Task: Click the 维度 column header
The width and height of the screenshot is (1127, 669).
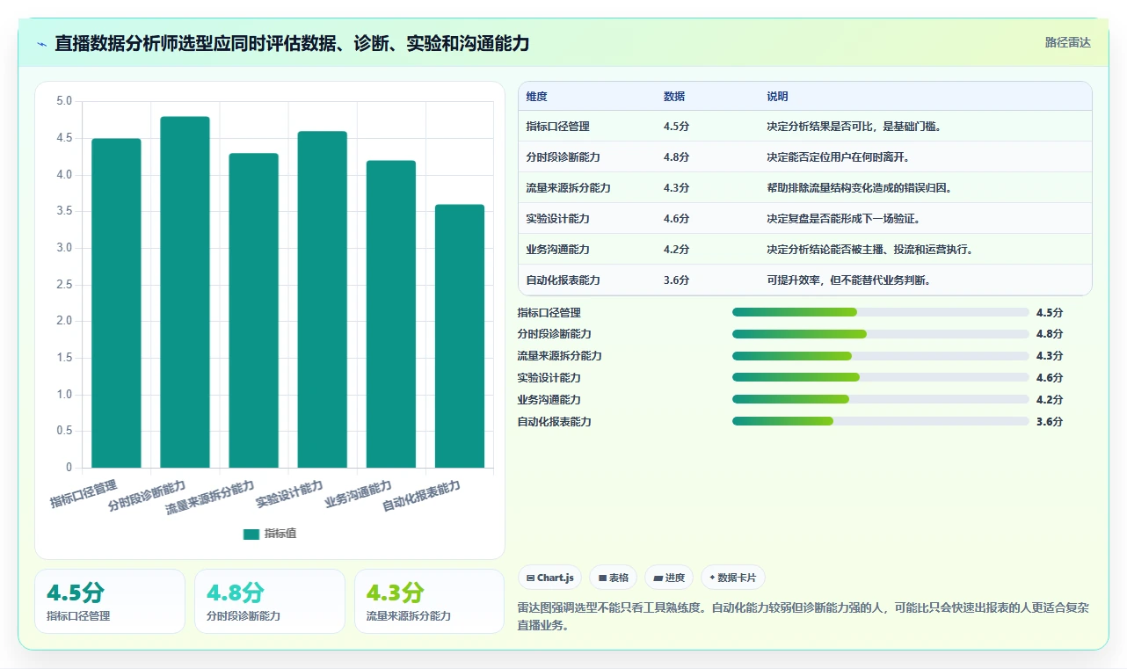Action: pos(536,97)
